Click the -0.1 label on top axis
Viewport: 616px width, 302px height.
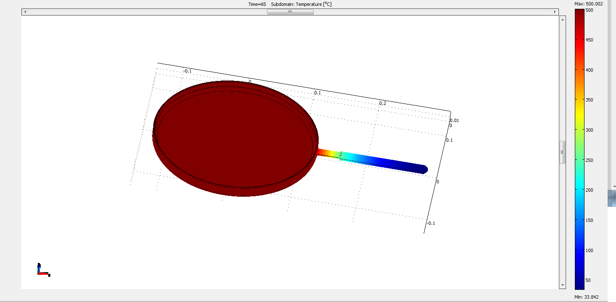pyautogui.click(x=187, y=71)
